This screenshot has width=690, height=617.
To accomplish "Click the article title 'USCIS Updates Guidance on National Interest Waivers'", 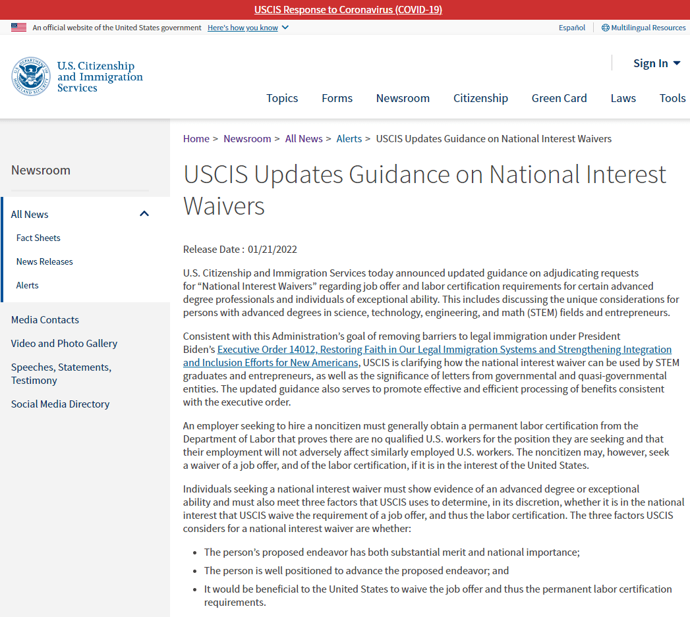I will 424,190.
